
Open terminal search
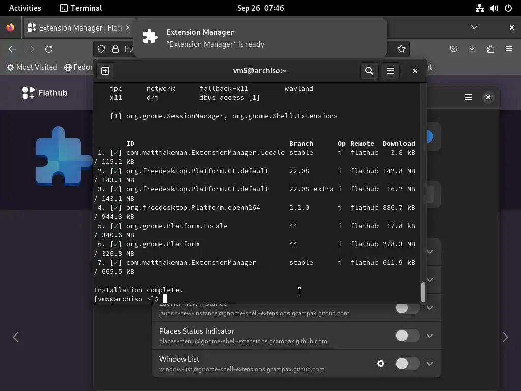pyautogui.click(x=369, y=71)
